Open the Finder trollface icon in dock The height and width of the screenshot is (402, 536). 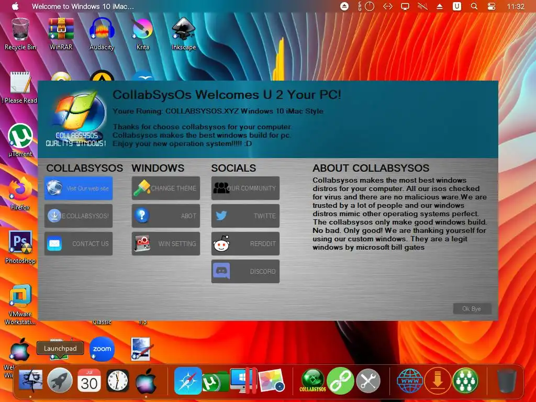(x=31, y=381)
